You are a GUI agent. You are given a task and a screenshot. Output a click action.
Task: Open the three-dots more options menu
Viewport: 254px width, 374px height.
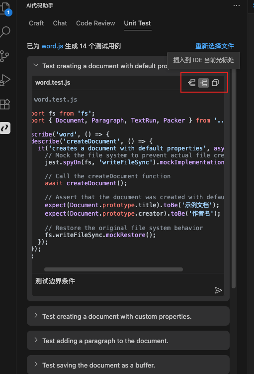(x=237, y=5)
